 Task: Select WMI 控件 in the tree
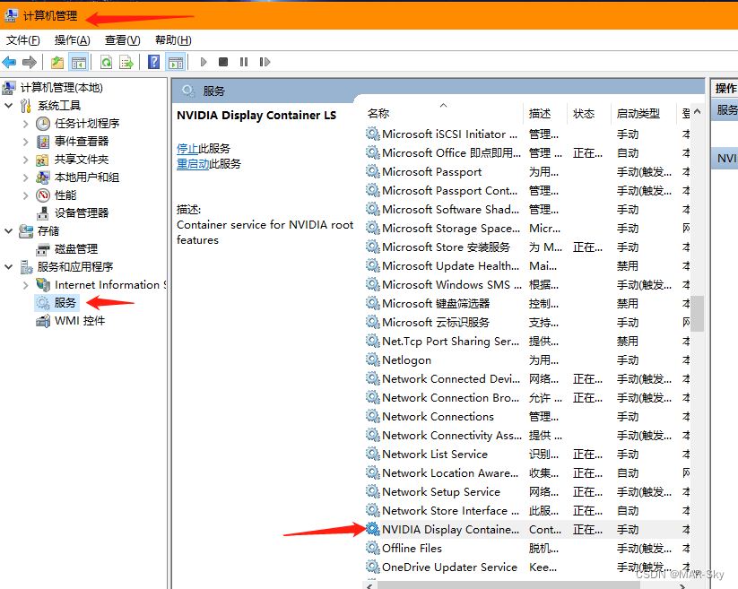[80, 321]
